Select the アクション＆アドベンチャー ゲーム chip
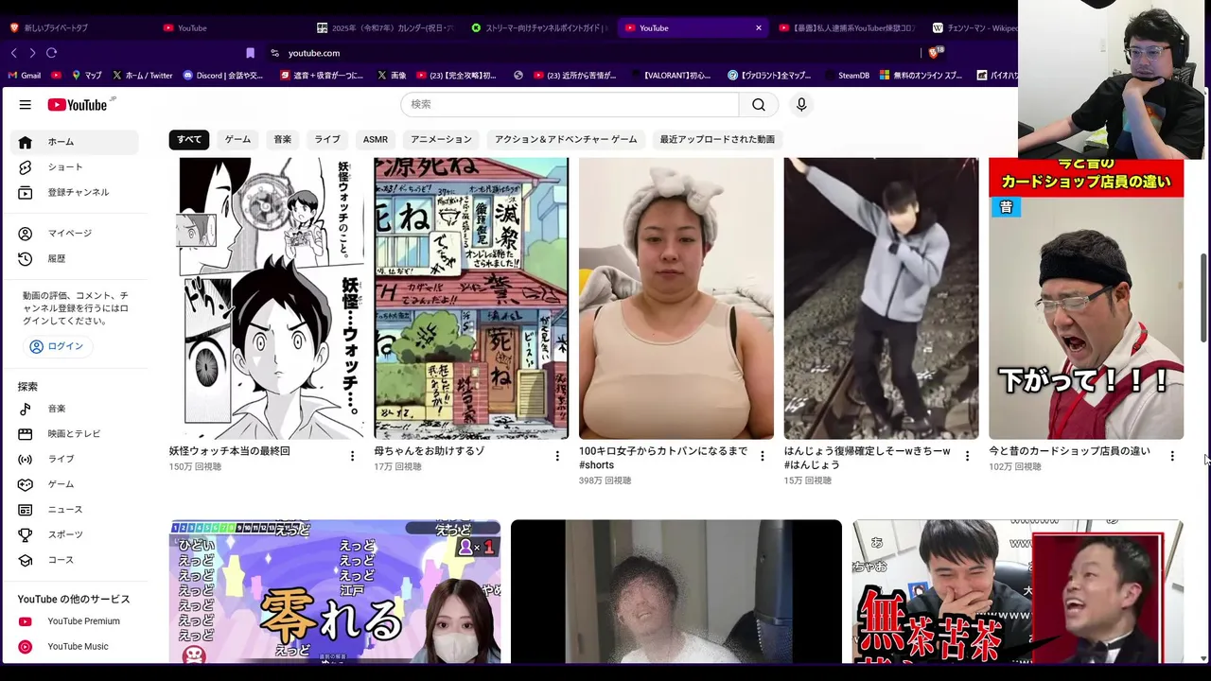Viewport: 1211px width, 681px height. pyautogui.click(x=566, y=139)
